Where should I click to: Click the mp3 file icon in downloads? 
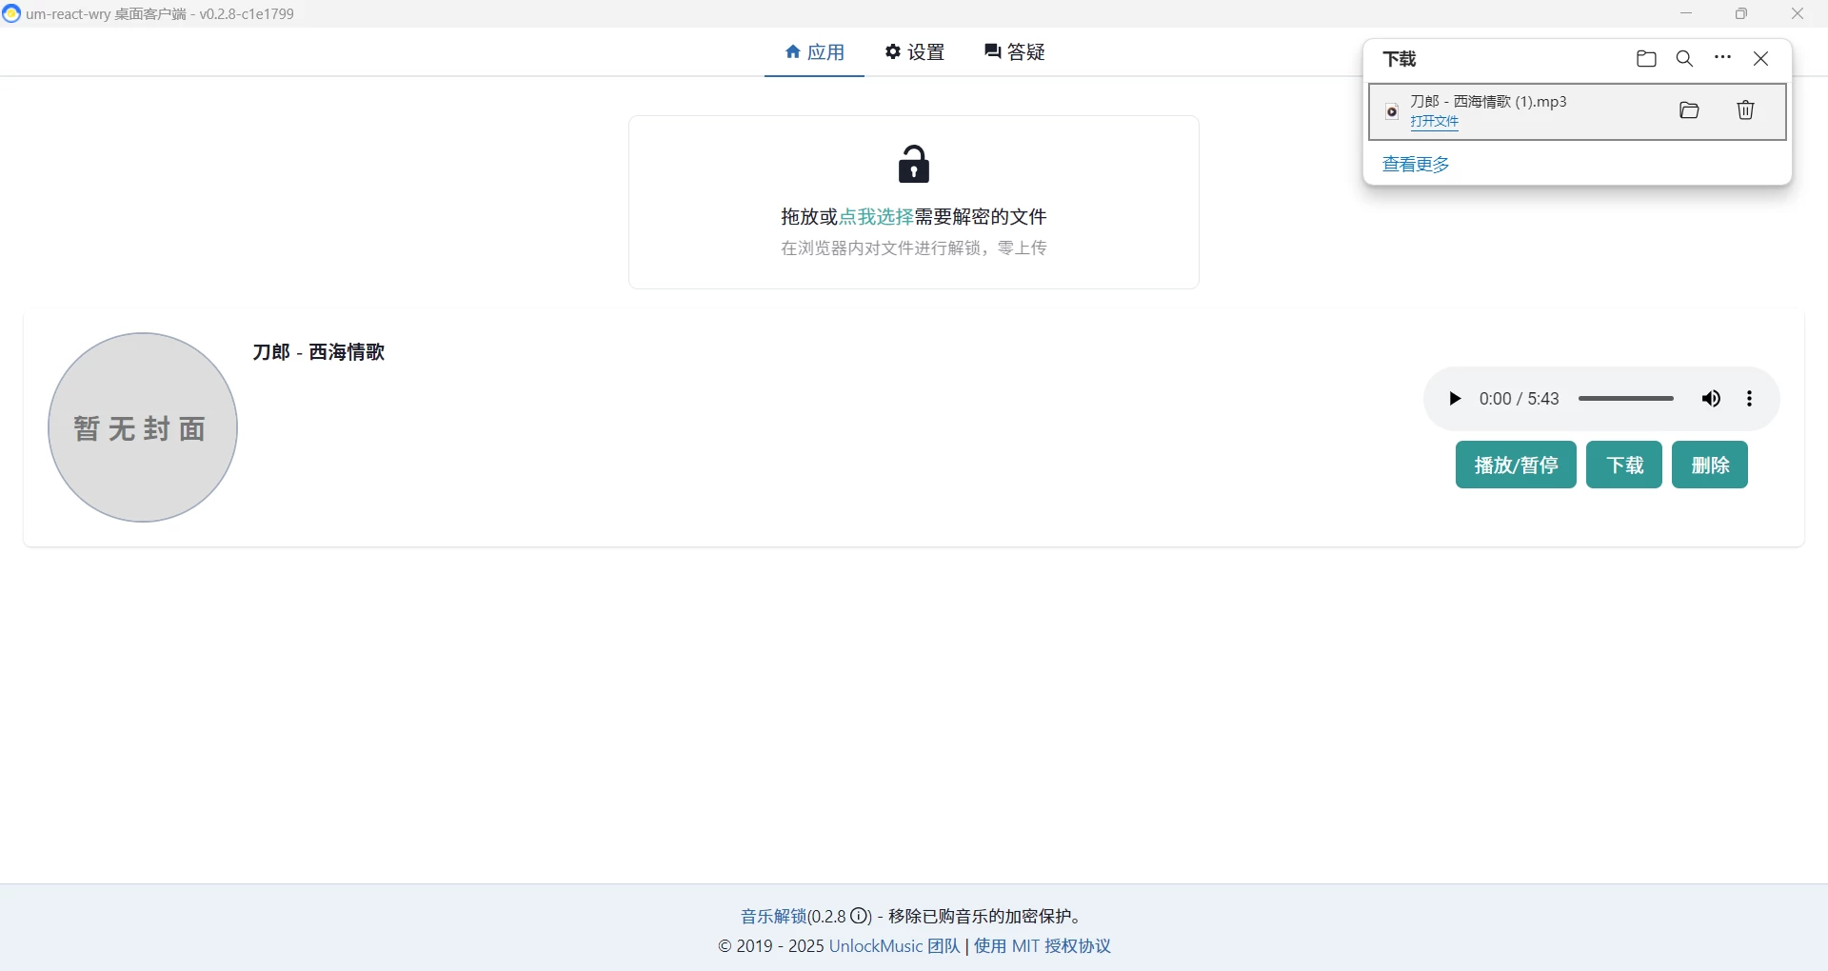1392,111
